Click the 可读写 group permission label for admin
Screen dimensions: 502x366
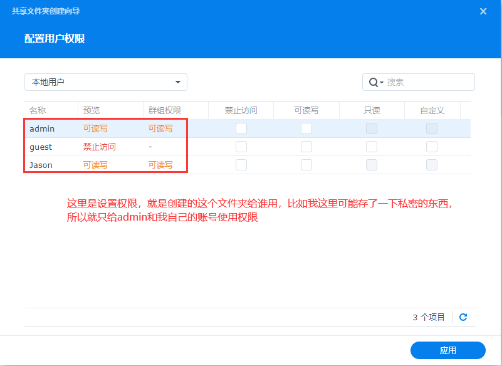click(160, 128)
